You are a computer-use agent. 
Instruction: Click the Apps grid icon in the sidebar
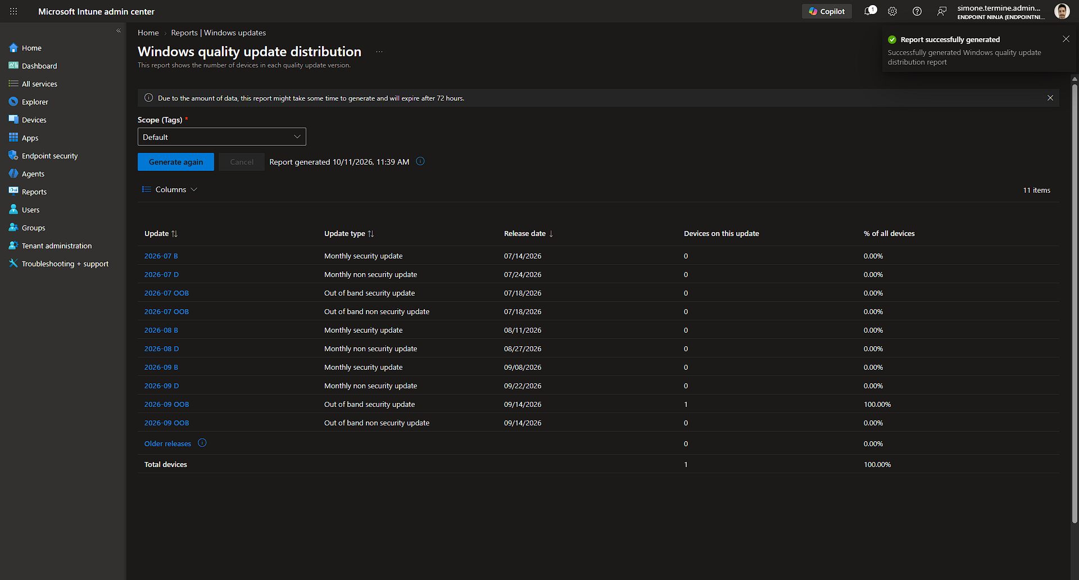[x=13, y=138]
